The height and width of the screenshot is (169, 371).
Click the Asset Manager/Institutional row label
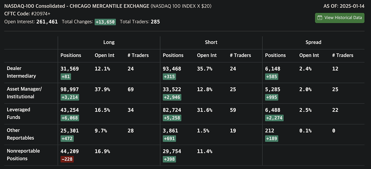[24, 93]
